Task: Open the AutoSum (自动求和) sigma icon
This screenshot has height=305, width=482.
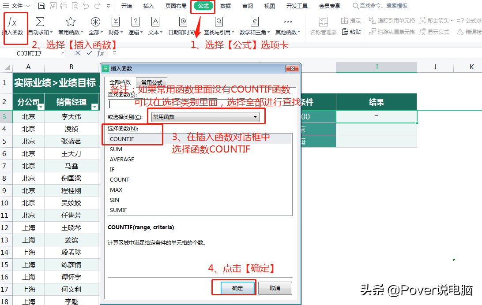Action: click(40, 22)
